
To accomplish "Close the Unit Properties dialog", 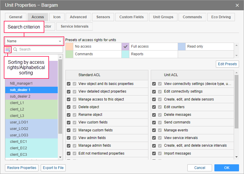I will click(x=237, y=5).
